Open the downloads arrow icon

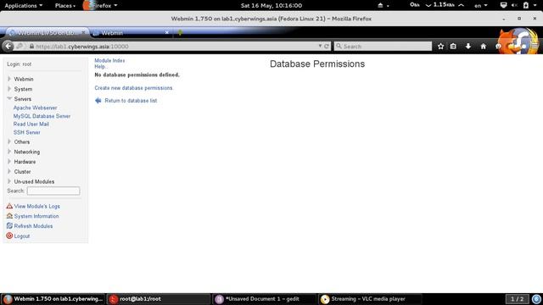coord(468,46)
